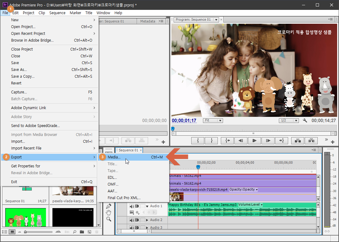
Task: Select the Pen tool
Action: 109,206
